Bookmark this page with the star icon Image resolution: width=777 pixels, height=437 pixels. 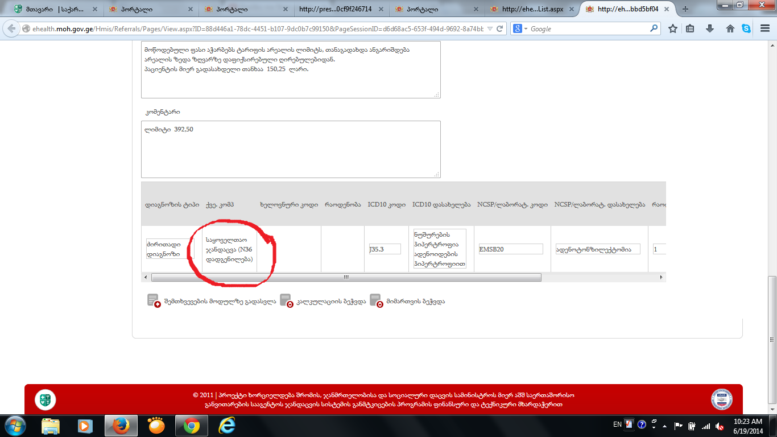point(673,28)
